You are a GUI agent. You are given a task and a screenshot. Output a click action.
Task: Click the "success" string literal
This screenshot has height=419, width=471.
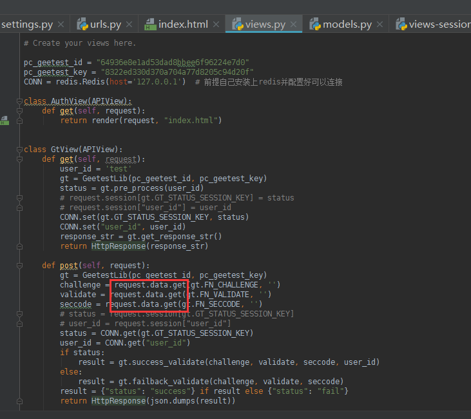(x=170, y=391)
